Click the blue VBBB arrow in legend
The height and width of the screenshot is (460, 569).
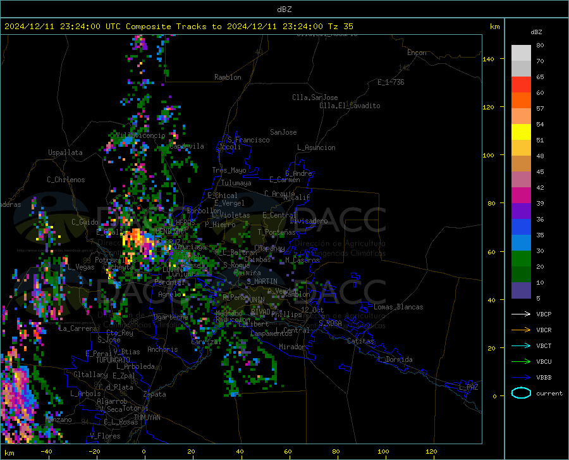[521, 377]
